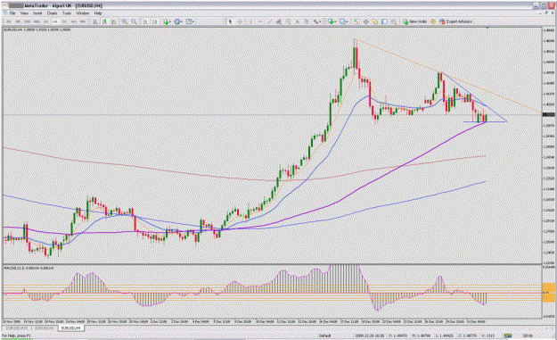Open the Tools menu
Viewport: 557px width, 340px height.
pyautogui.click(x=67, y=13)
